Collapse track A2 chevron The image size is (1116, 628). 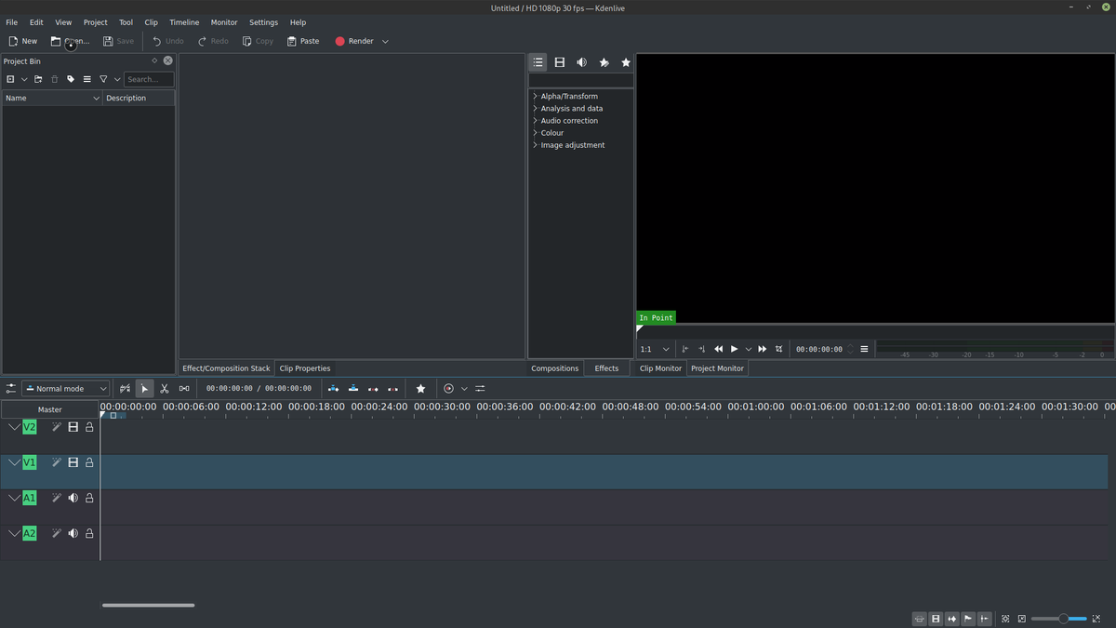click(x=14, y=533)
